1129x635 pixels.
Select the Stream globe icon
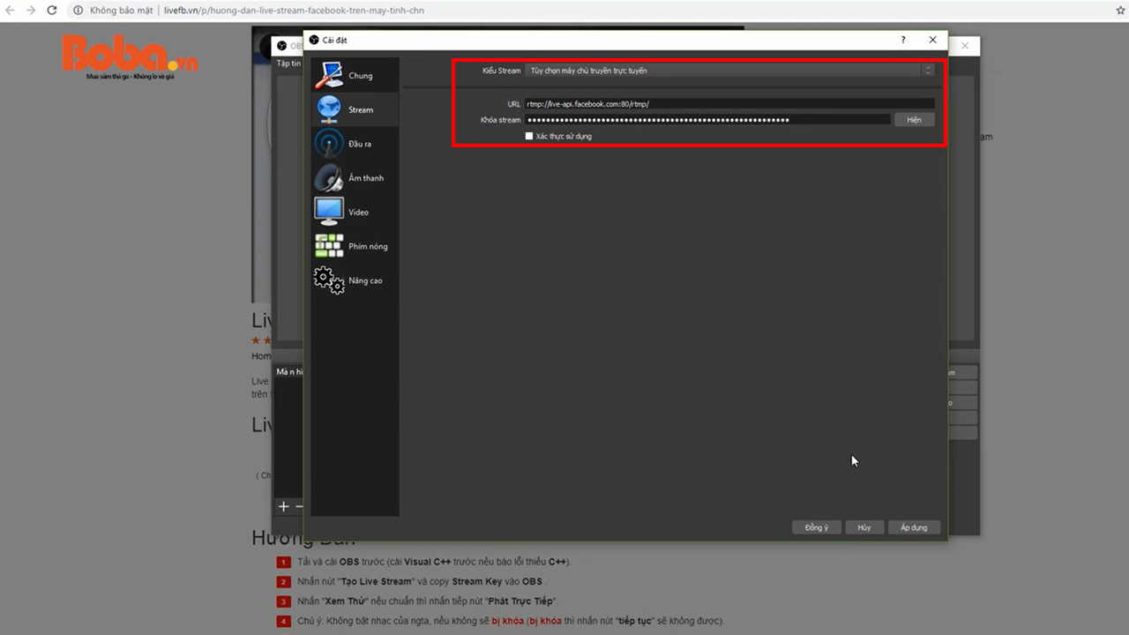coord(329,109)
